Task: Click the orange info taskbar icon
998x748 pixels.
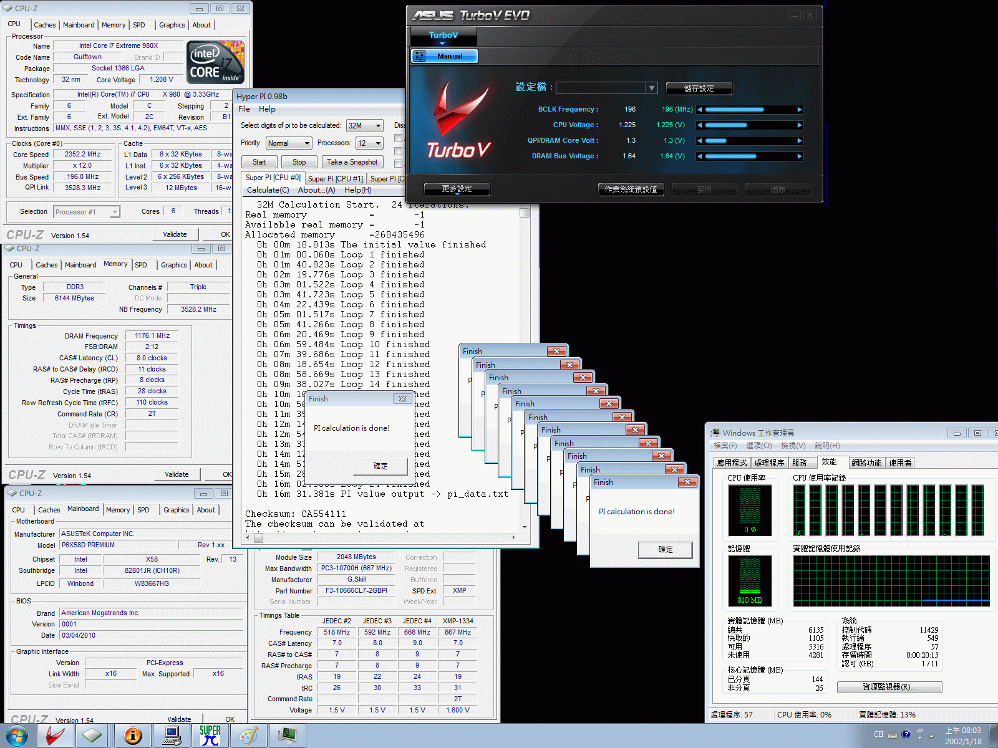Action: point(133,736)
